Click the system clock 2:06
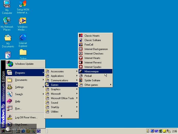This screenshot has width=178, height=134. 175,131
